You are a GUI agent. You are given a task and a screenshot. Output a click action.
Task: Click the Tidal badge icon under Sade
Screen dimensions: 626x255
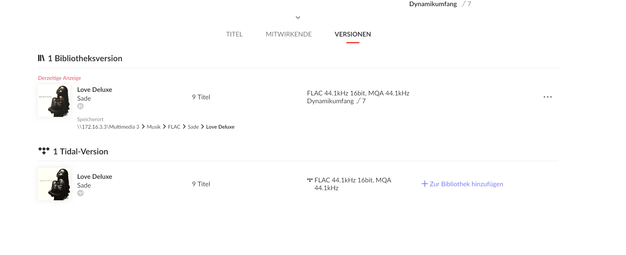80,193
